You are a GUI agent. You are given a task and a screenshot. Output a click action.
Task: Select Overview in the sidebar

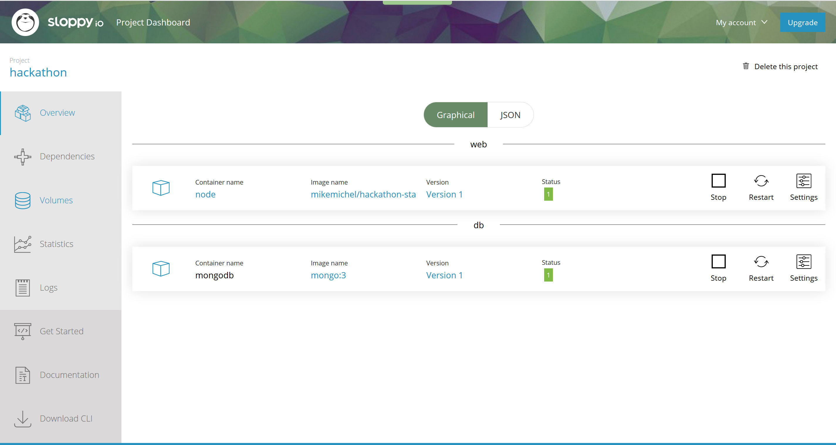61,113
